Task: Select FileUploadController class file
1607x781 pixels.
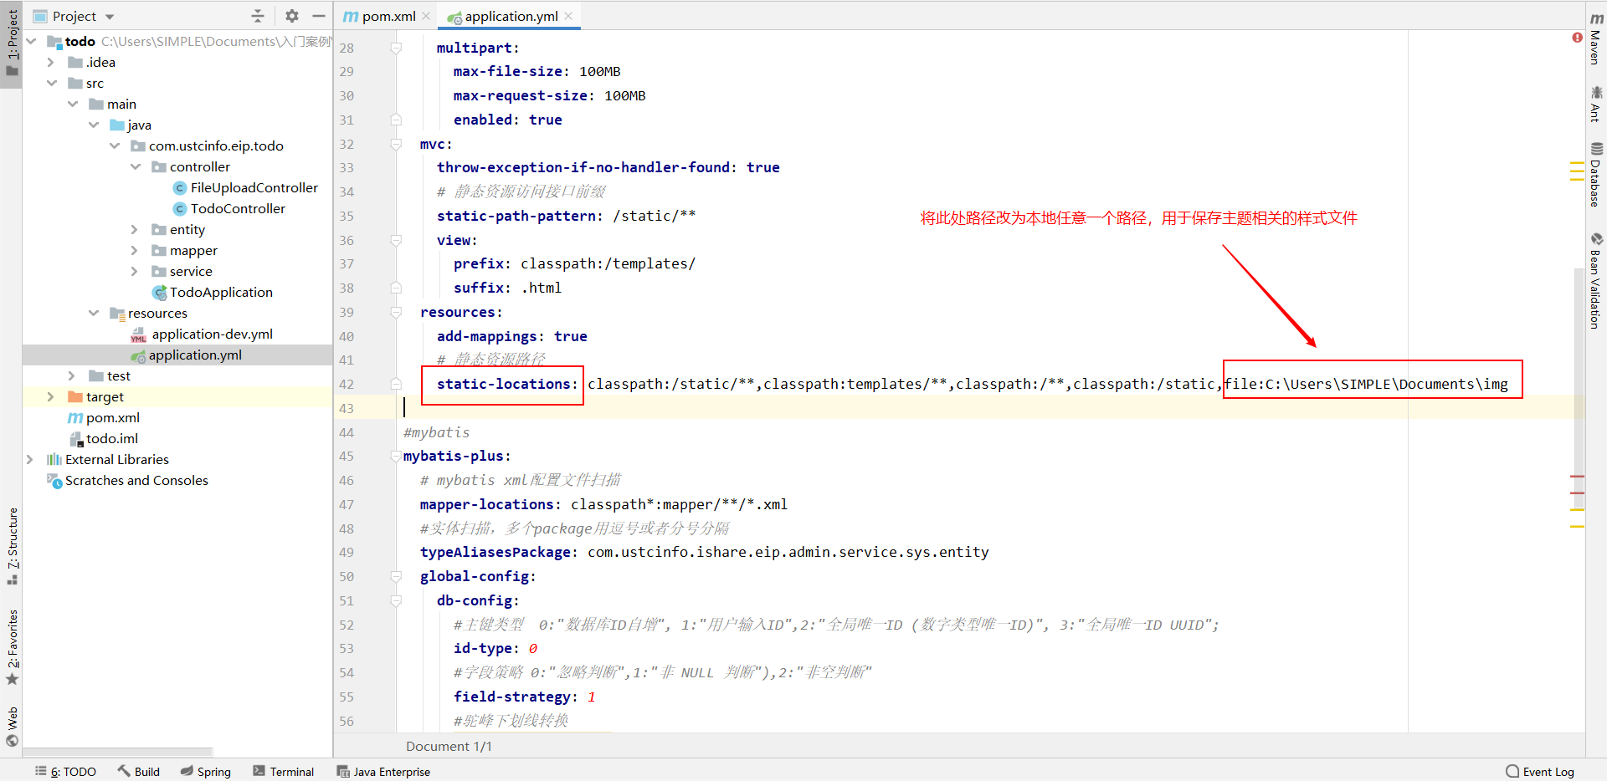Action: 254,187
